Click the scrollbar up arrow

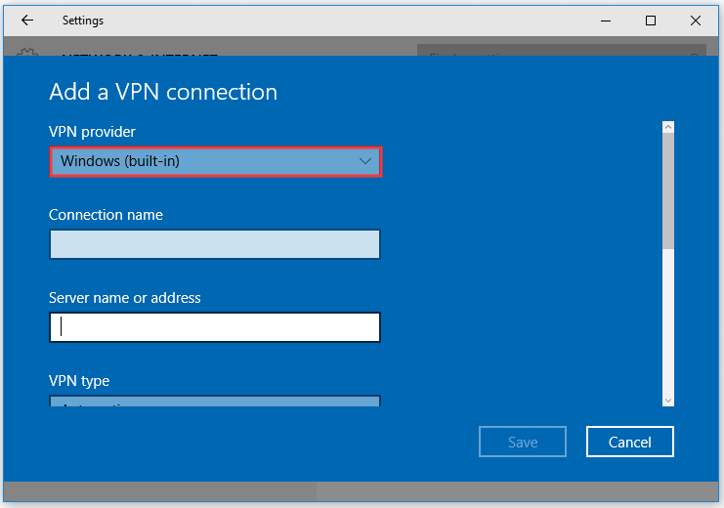(668, 127)
